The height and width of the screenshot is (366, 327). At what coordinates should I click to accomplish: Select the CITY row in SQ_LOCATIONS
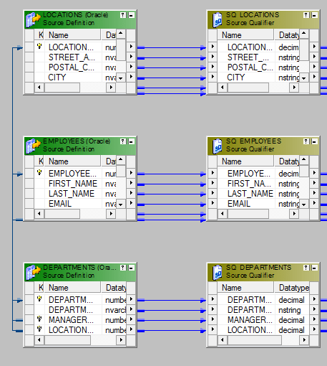coord(258,78)
